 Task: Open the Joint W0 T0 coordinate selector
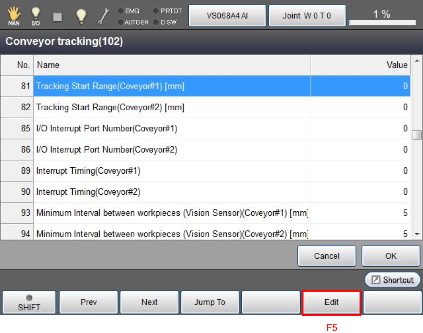307,16
